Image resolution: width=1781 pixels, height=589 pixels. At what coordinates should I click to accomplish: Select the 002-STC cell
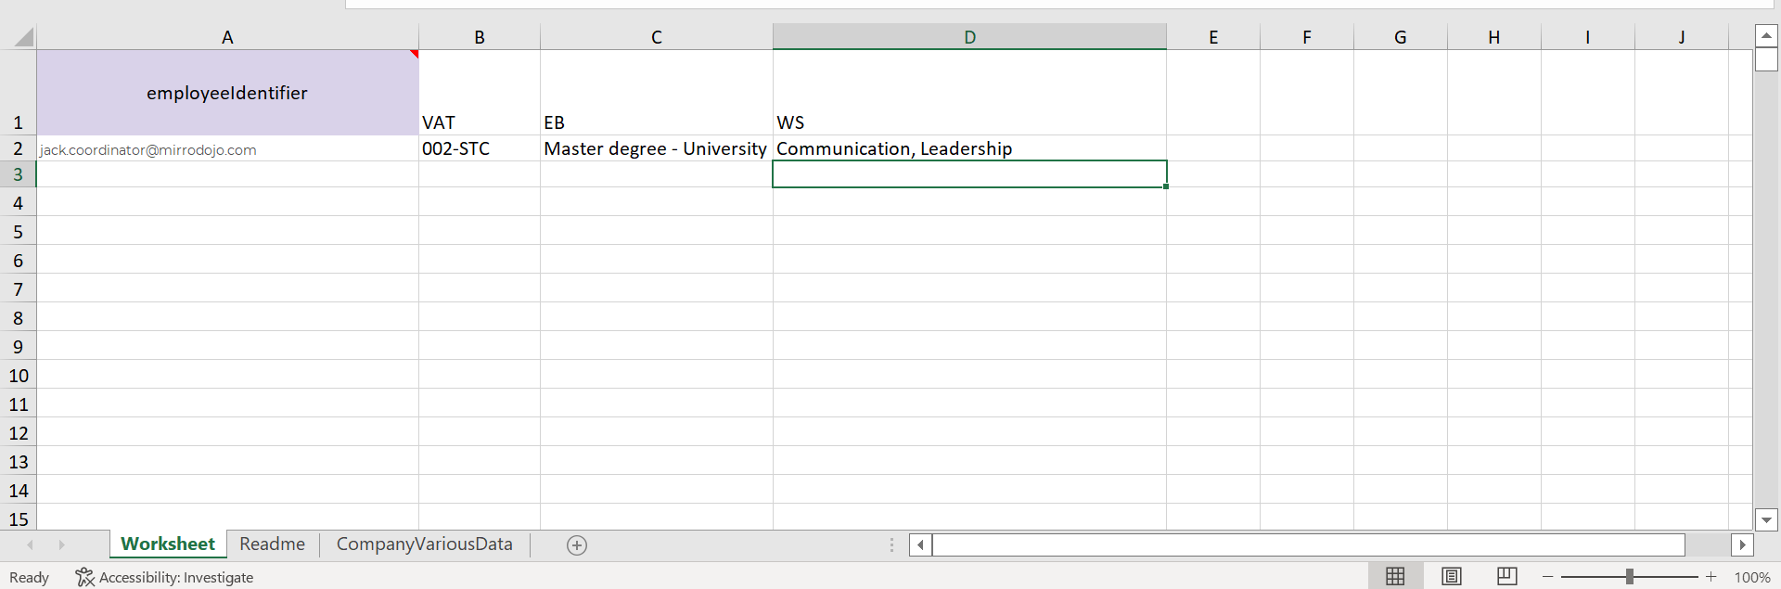(x=480, y=148)
